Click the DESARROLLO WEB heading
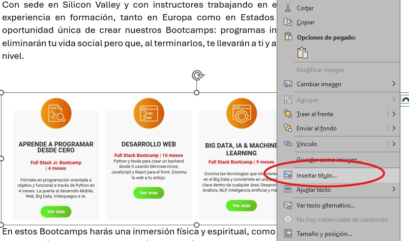 coord(149,144)
